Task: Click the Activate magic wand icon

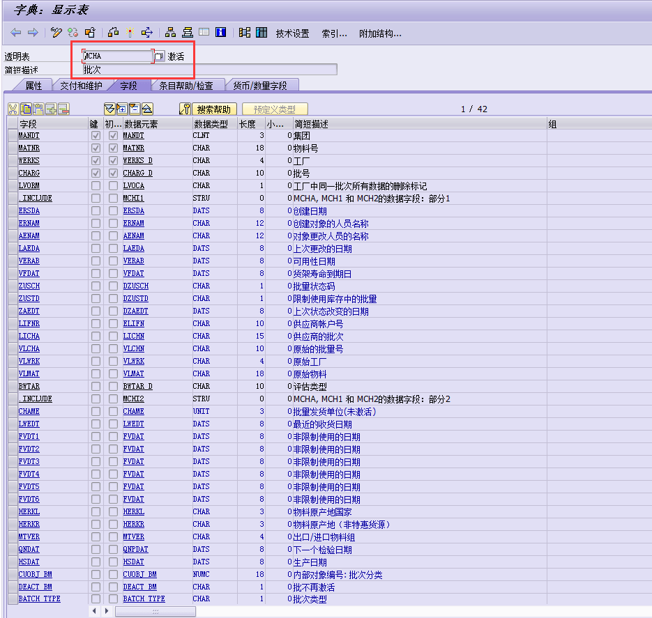Action: tap(130, 32)
